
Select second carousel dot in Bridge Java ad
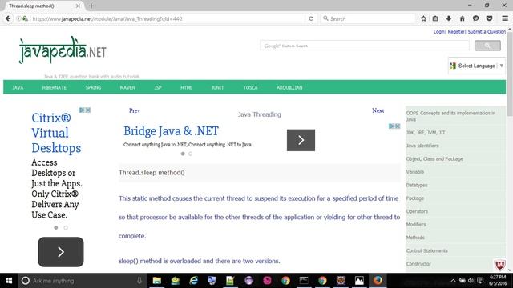tap(190, 154)
